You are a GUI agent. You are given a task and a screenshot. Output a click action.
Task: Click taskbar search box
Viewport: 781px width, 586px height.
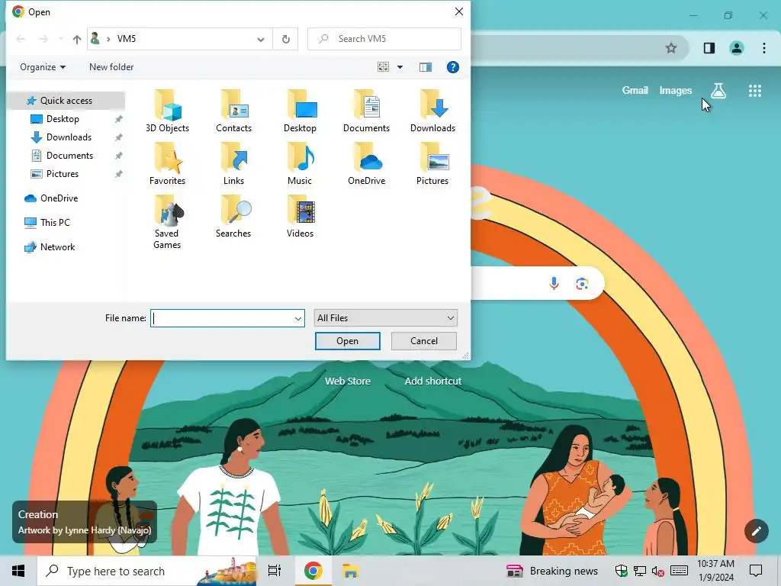[x=147, y=571]
